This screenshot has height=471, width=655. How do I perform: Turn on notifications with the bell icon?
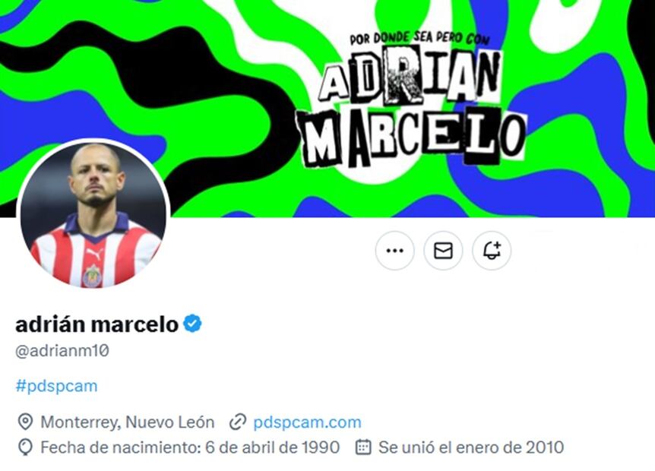click(492, 251)
